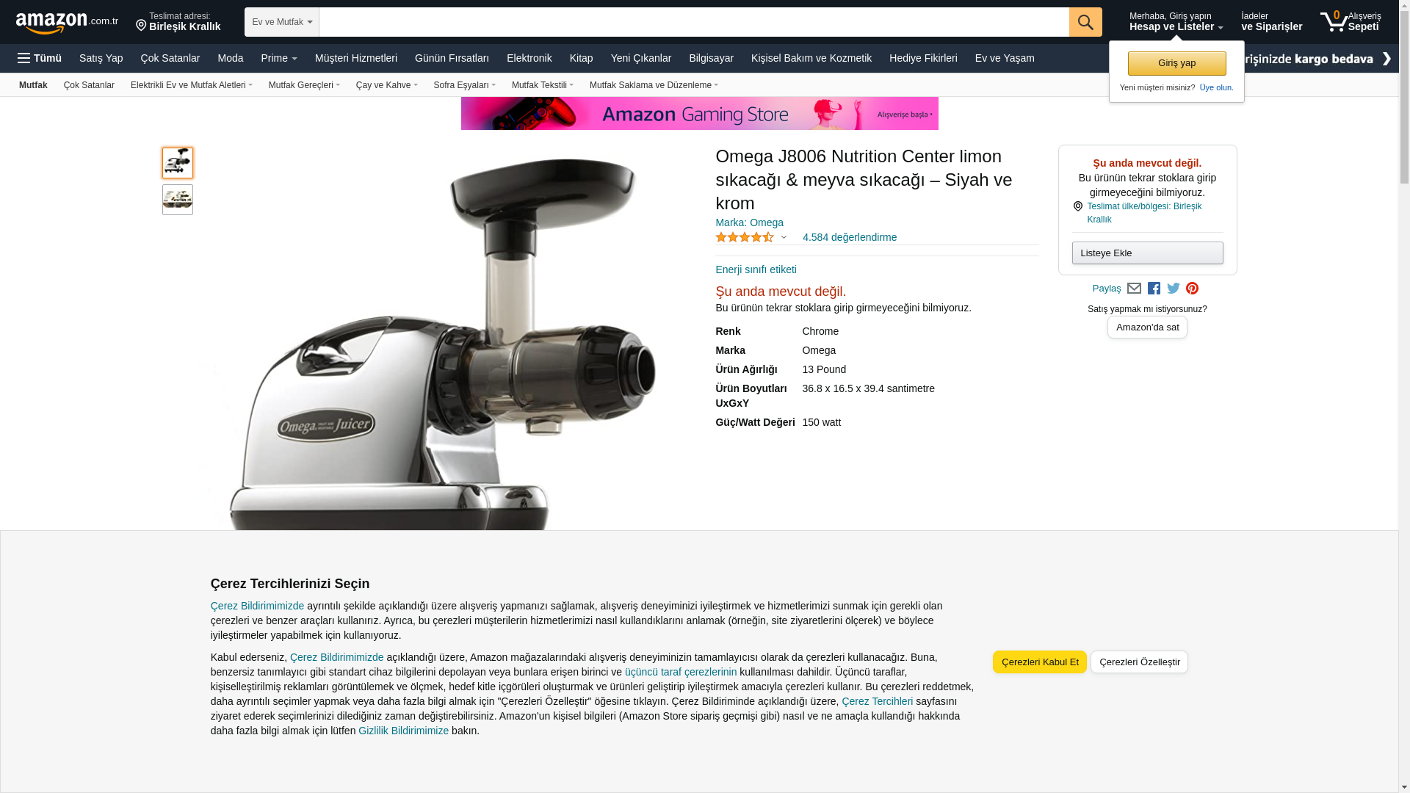This screenshot has width=1410, height=793.
Task: Open the Amazon.com.tr logo homepage
Action: click(67, 23)
